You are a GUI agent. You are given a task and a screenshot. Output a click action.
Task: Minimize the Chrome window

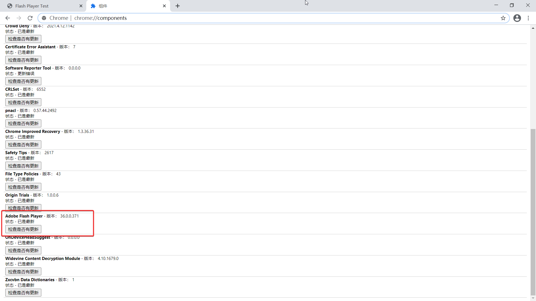(x=496, y=5)
